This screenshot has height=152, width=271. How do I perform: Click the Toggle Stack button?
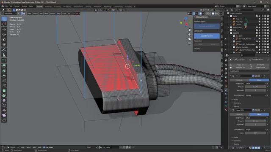coord(259,68)
